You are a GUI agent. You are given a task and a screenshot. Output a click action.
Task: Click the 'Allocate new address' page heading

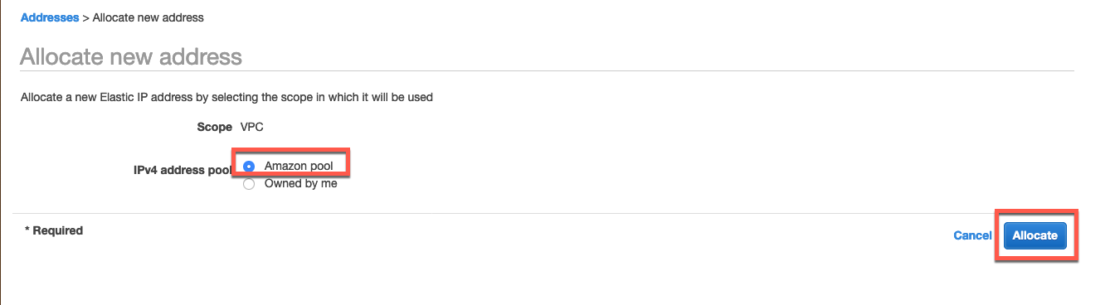click(x=131, y=56)
